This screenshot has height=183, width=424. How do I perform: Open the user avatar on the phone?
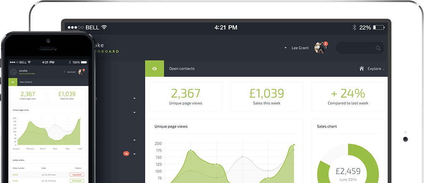(81, 72)
